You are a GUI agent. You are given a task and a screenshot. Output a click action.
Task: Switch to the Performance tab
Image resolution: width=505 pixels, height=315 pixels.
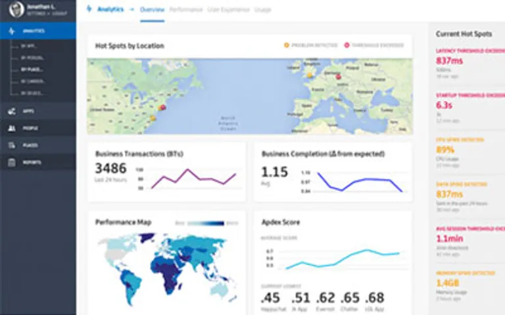coord(185,10)
